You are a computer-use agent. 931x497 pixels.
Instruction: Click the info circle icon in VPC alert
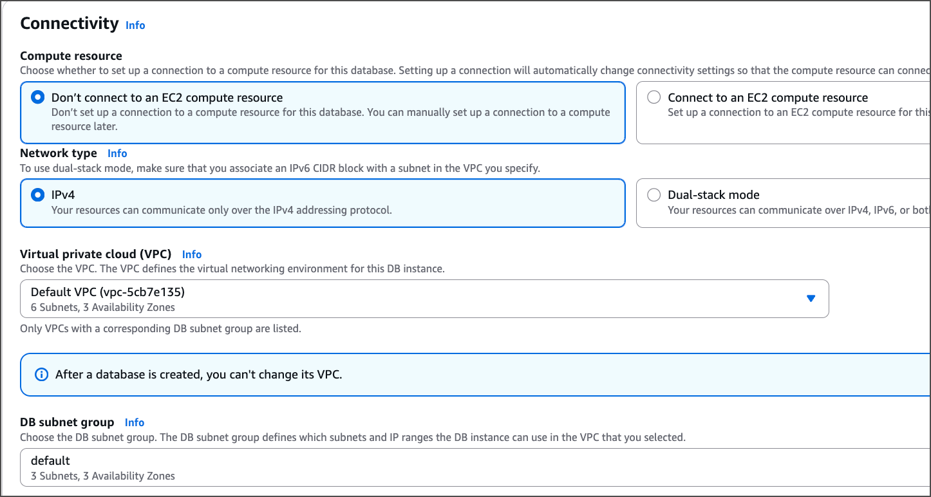click(41, 374)
